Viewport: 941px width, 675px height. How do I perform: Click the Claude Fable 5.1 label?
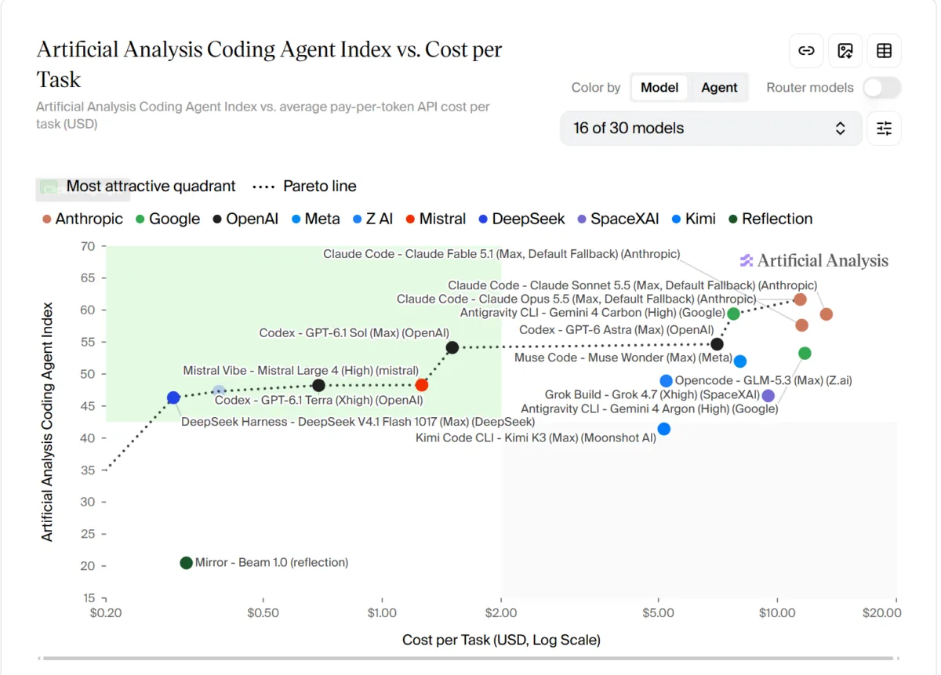502,254
